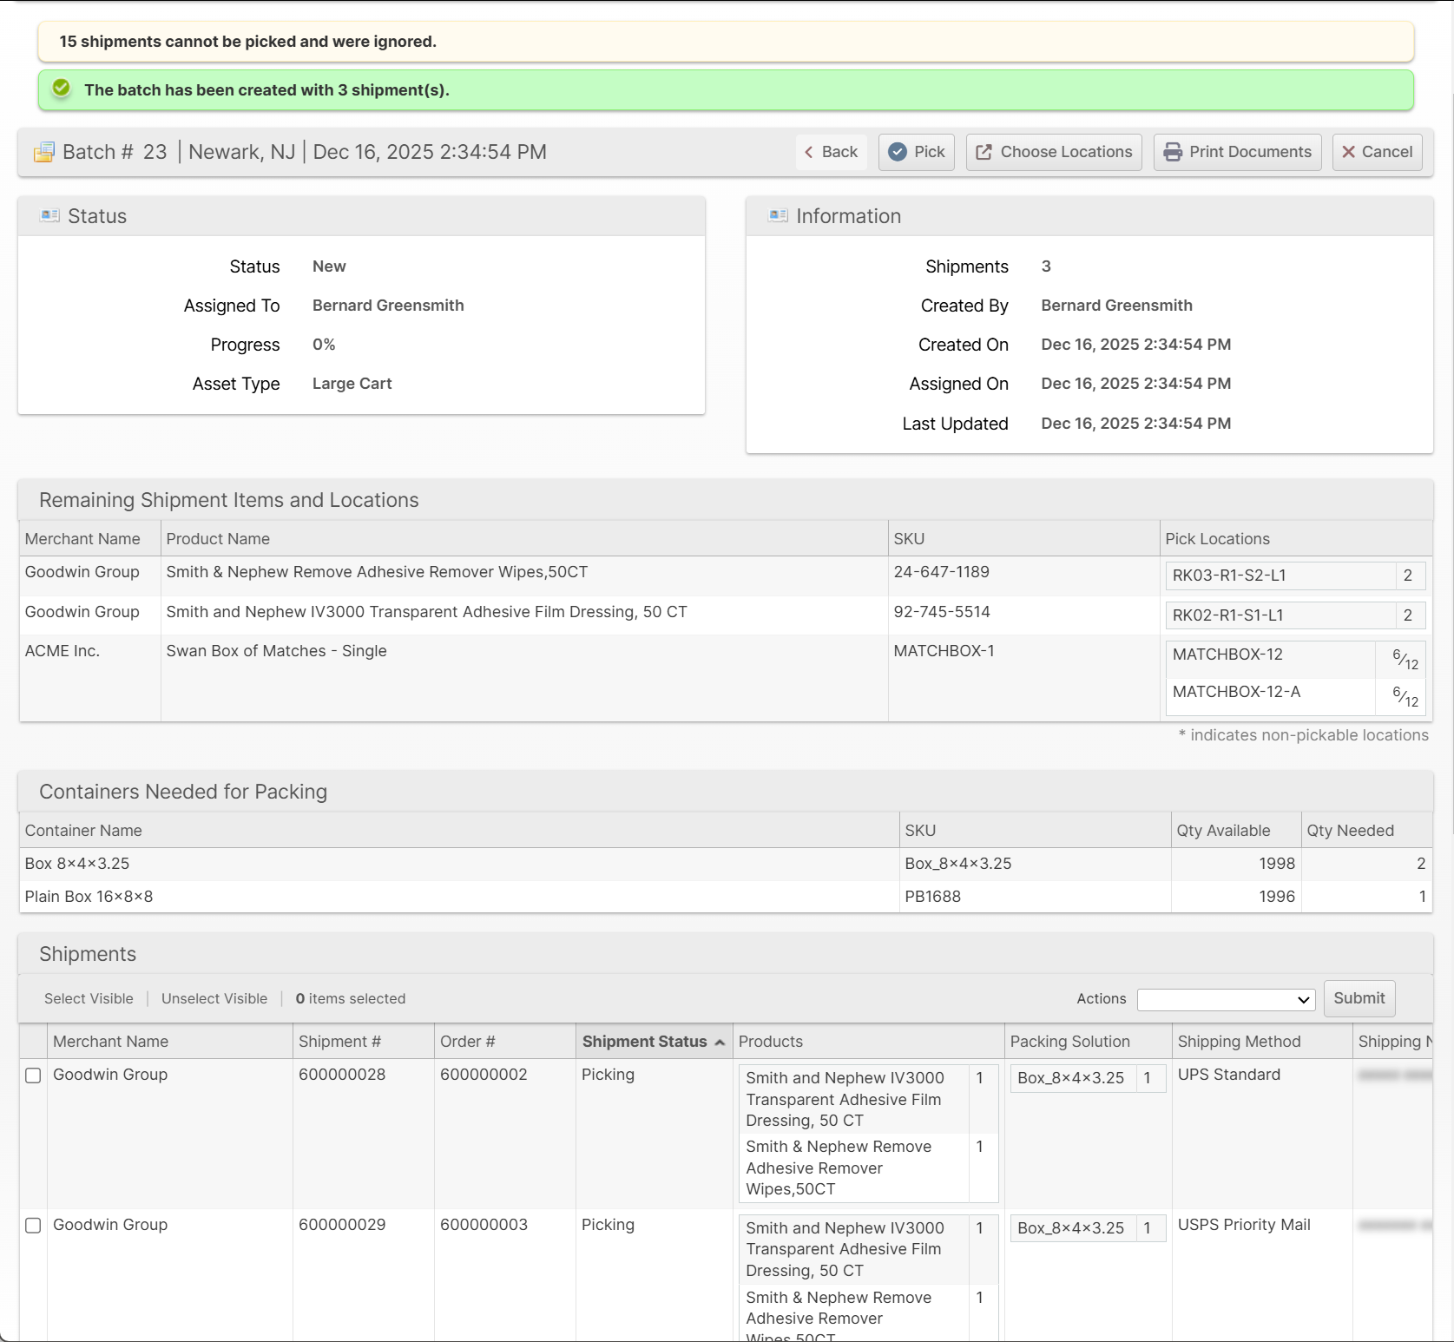Screen dimensions: 1454x1342
Task: Click the Cancel X icon
Action: 1348,152
